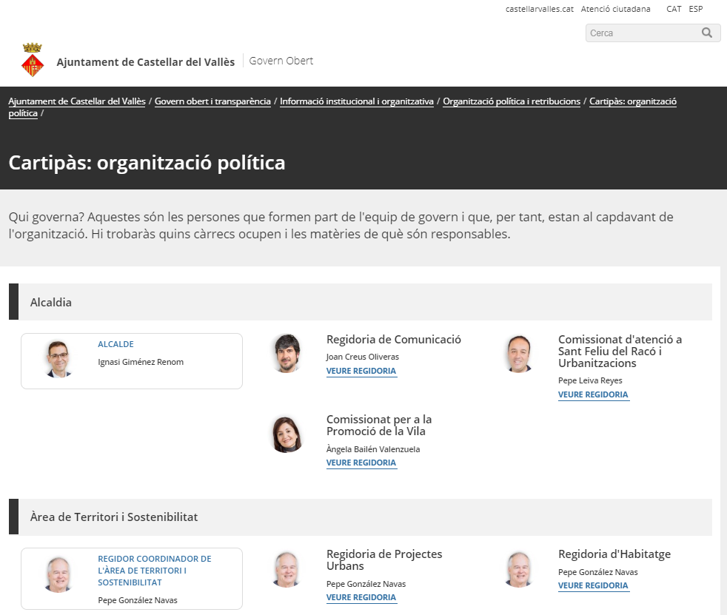This screenshot has width=727, height=615.
Task: Click Joan Creus Oliveras' portrait photo
Action: pyautogui.click(x=287, y=353)
